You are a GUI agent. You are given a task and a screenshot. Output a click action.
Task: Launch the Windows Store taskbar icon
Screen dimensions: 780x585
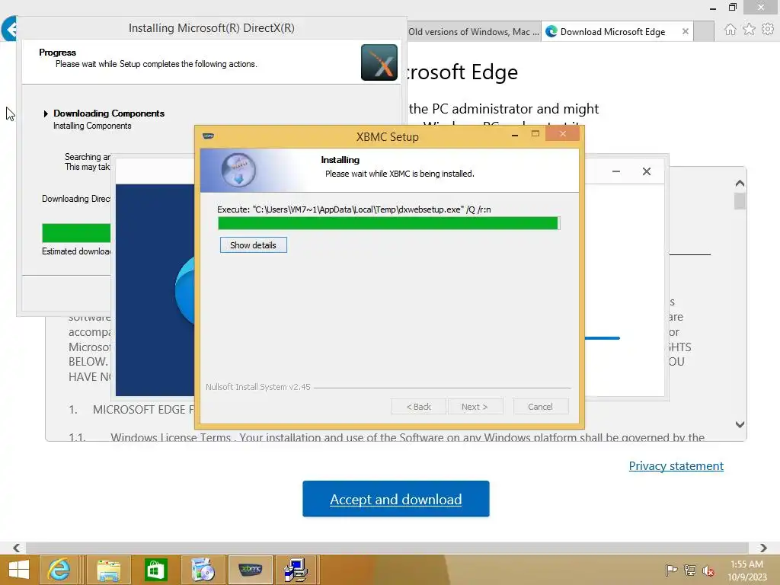point(155,570)
